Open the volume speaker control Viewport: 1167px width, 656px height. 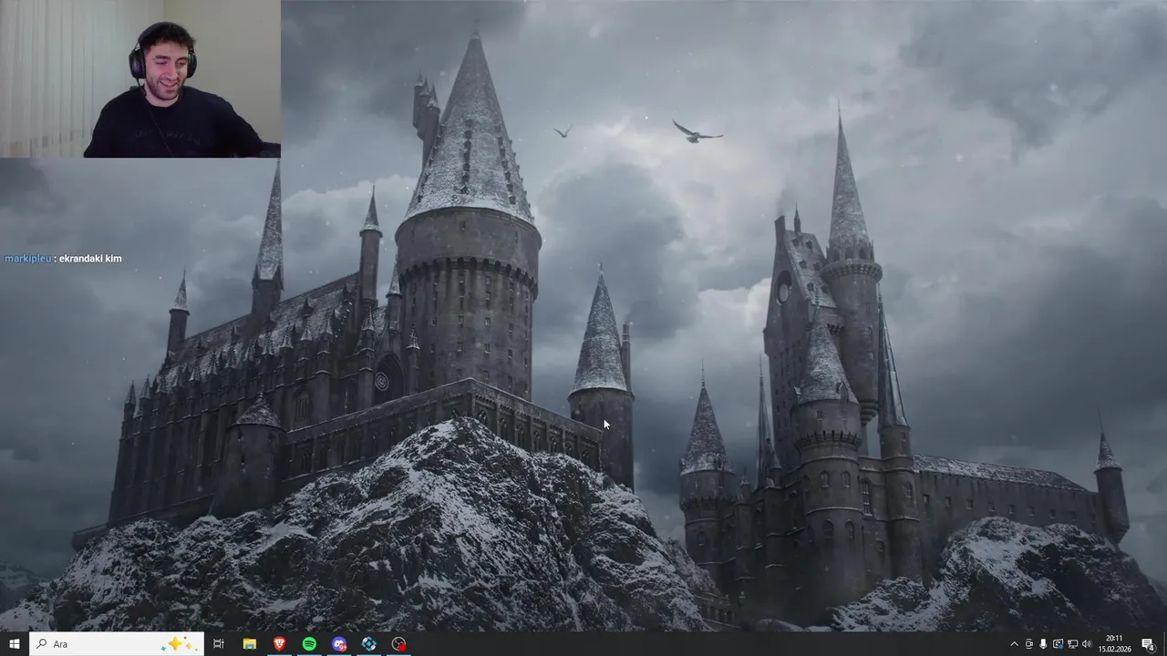click(x=1087, y=644)
